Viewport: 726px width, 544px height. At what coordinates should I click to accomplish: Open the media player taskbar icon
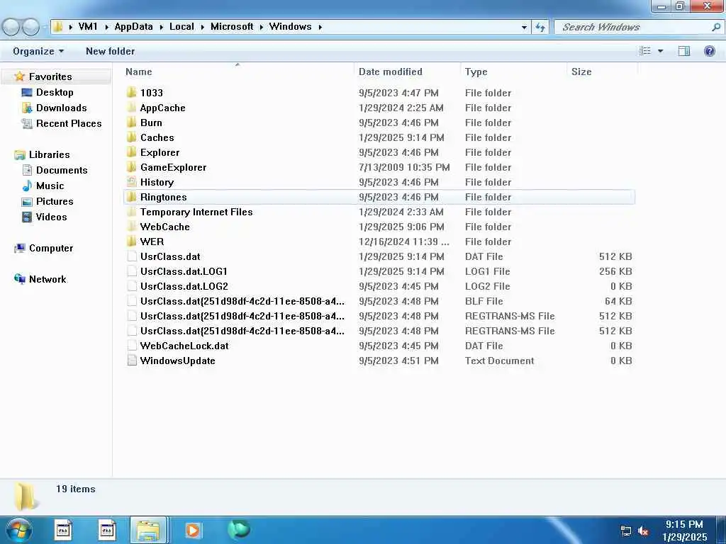click(x=192, y=530)
